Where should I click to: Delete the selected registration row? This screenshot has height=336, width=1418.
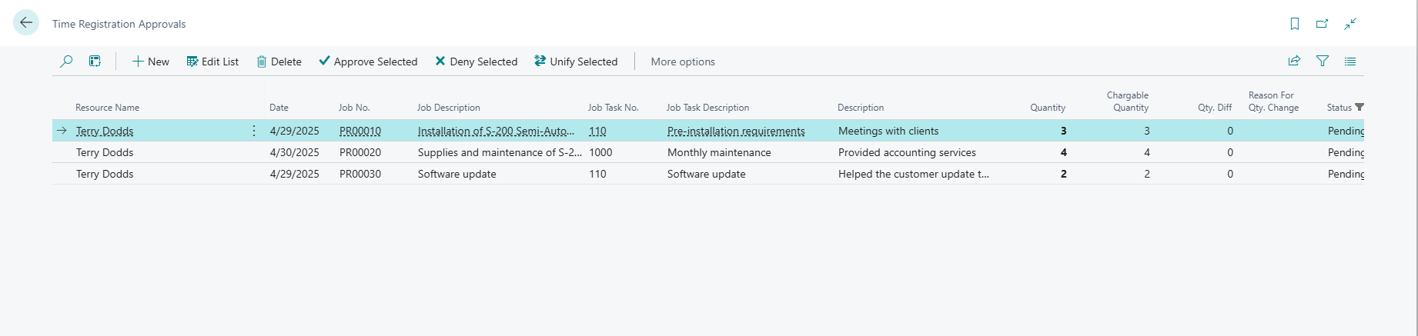click(x=279, y=62)
